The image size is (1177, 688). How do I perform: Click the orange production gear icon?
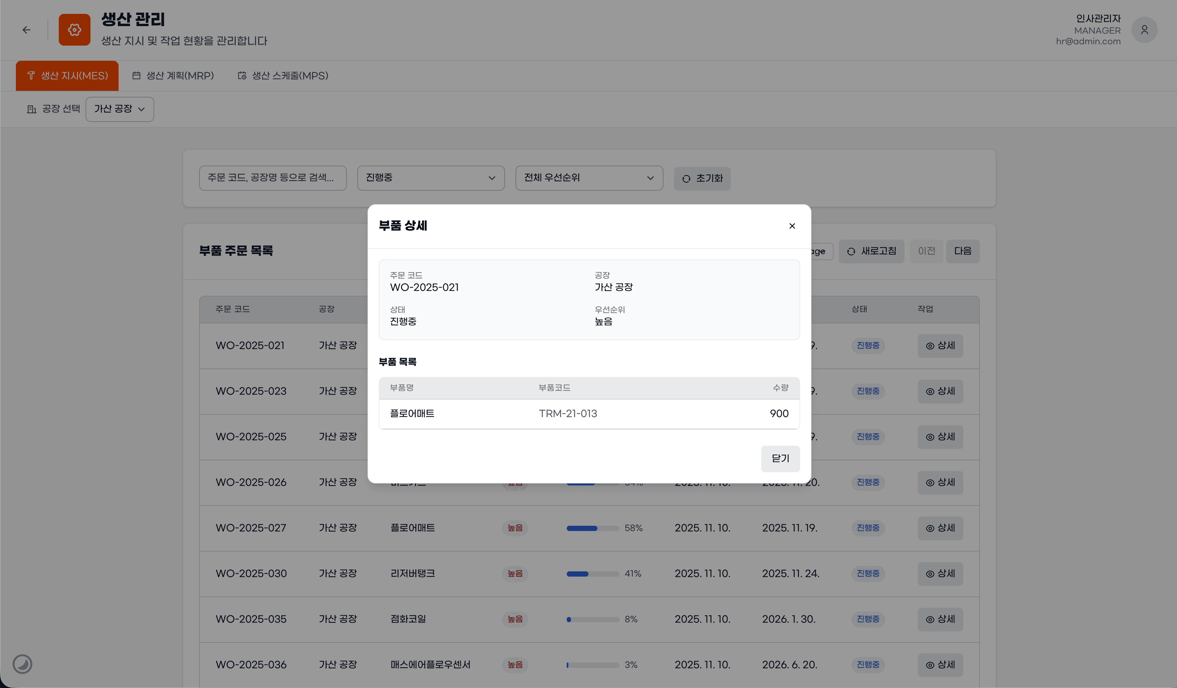point(74,30)
